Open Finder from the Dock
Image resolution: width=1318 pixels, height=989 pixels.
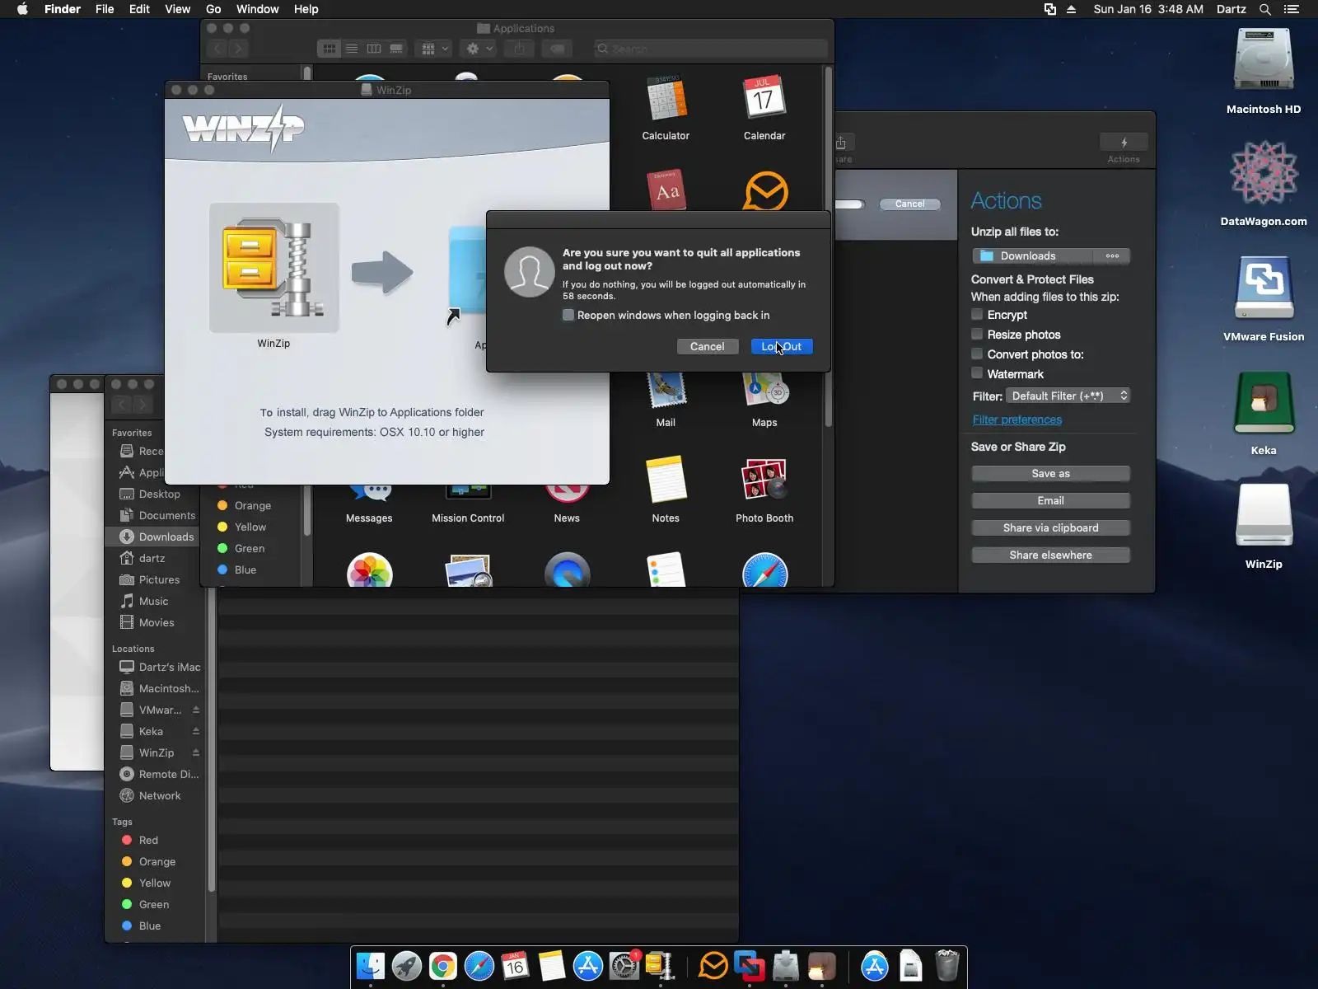click(x=371, y=966)
